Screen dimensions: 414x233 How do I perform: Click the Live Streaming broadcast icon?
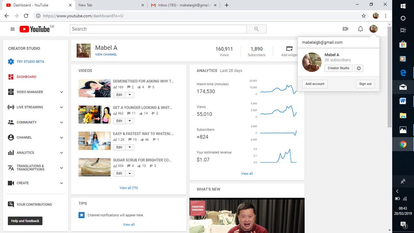click(11, 107)
